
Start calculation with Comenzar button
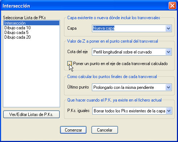tap(73, 130)
